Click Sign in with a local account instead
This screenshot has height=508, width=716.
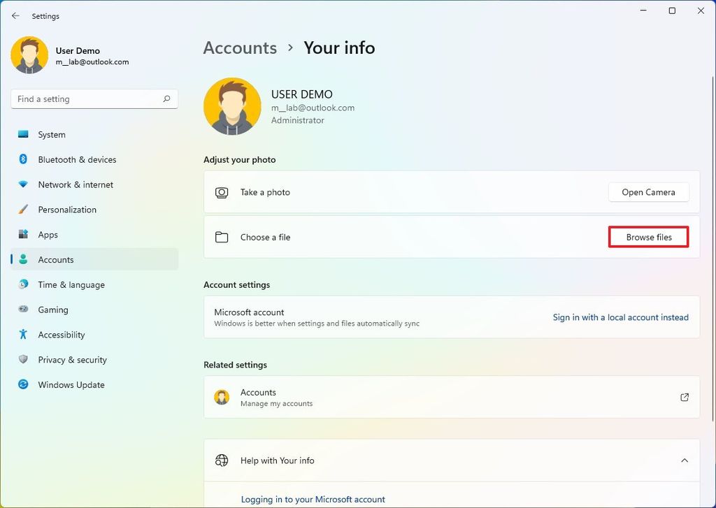click(x=620, y=317)
